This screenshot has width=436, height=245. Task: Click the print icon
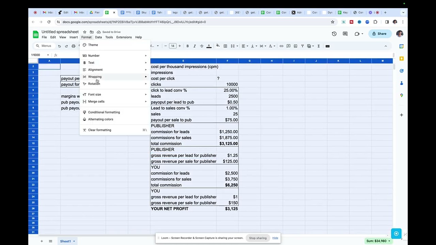coord(73,46)
